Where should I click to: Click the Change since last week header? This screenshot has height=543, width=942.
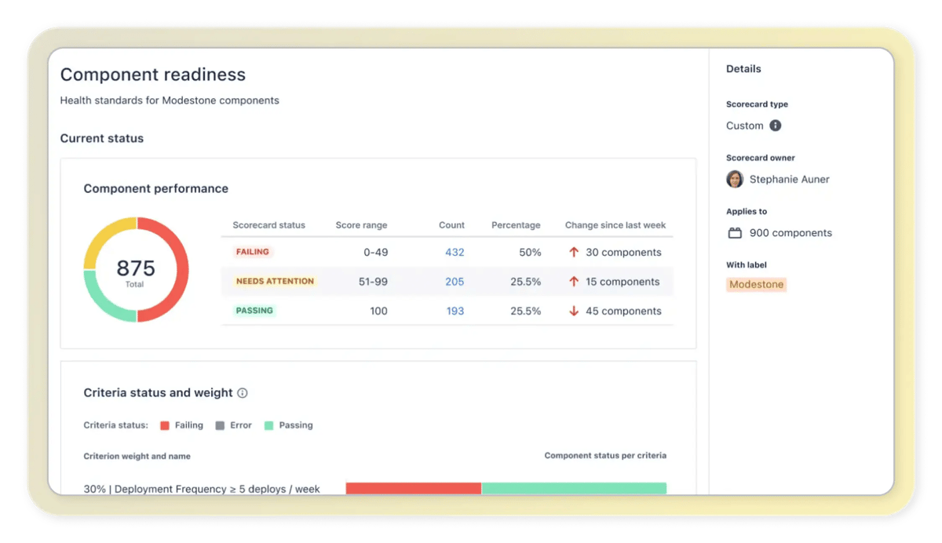coord(615,225)
